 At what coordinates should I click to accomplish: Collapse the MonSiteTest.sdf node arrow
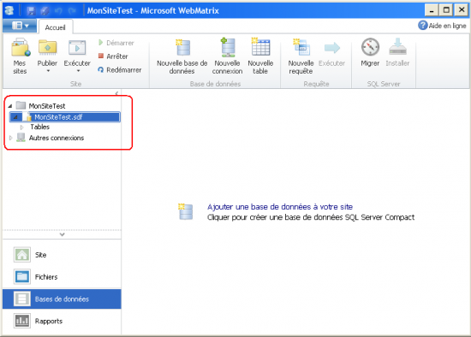pos(15,117)
